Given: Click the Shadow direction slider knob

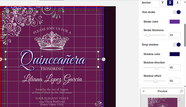Looking at the screenshot, I should pos(157,68).
